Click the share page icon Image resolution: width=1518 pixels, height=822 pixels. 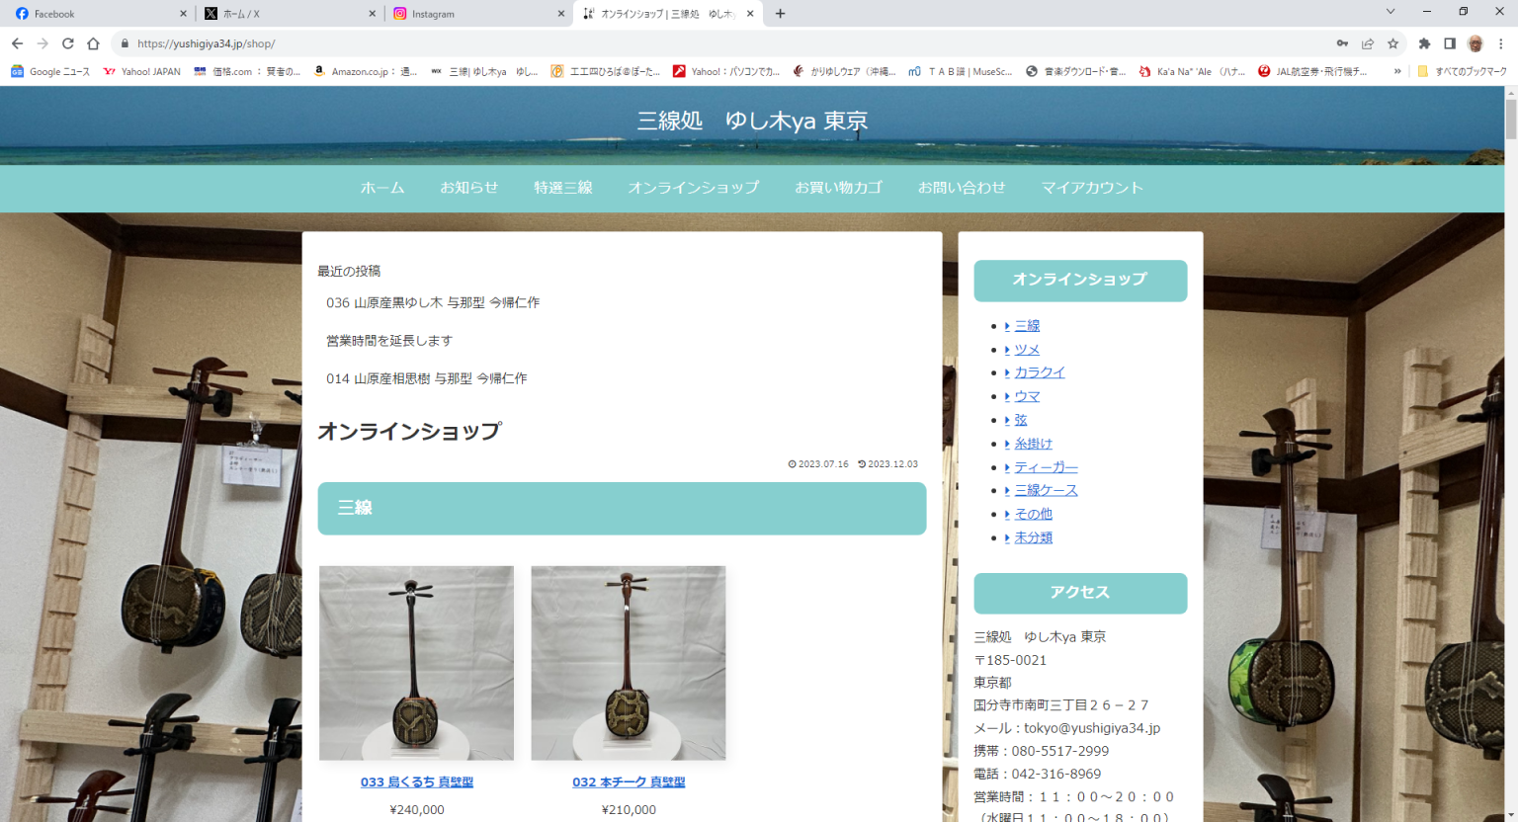(x=1368, y=43)
